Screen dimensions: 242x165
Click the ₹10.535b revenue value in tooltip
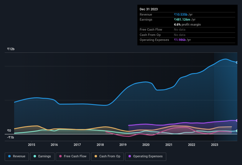point(181,14)
